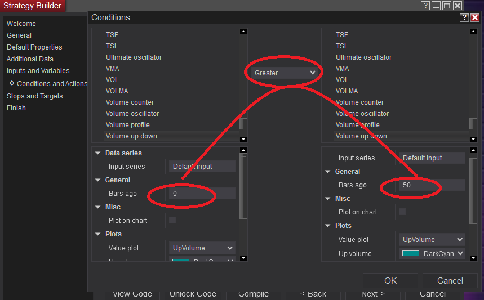Open right Up volume DarkCyan color dropdown
Screen dimensions: 484x300
click(432, 253)
